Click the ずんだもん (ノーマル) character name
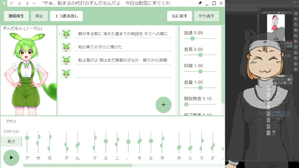 point(22,29)
